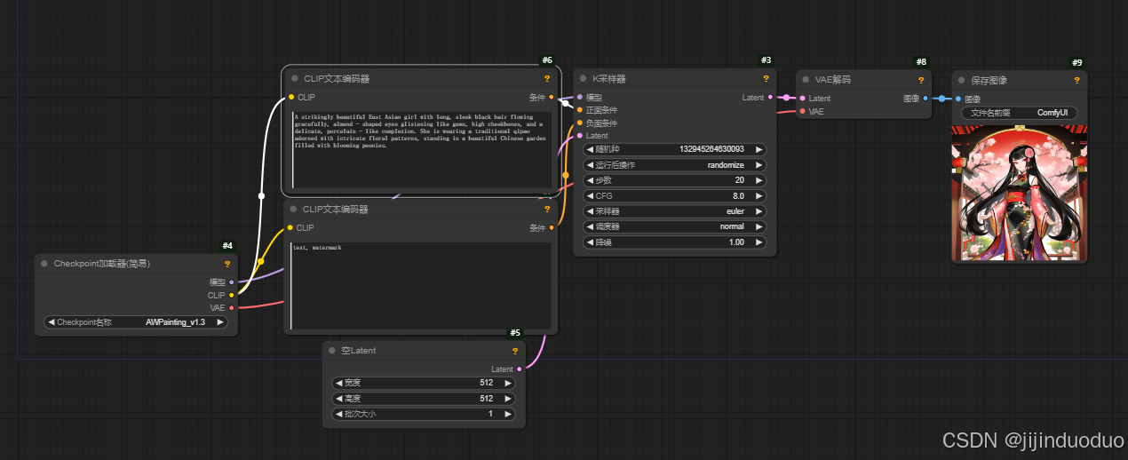The image size is (1128, 460).
Task: Open the 运行后操作 randomize selector
Action: (674, 165)
